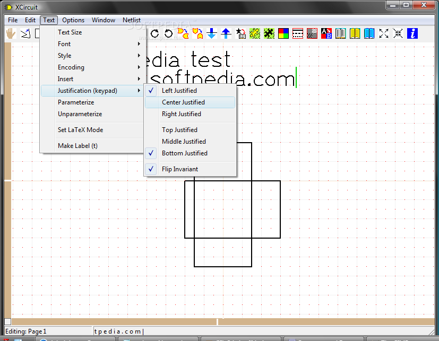Click the counterclockwise rotate icon
This screenshot has width=439, height=341.
[169, 33]
